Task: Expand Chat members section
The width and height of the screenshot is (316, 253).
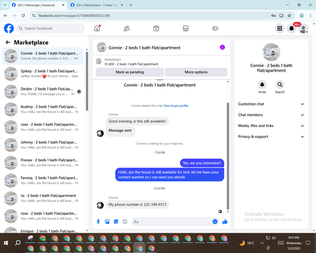Action: click(x=271, y=115)
